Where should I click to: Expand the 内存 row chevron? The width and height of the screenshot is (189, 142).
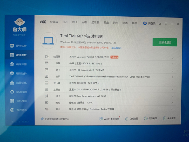173,64
